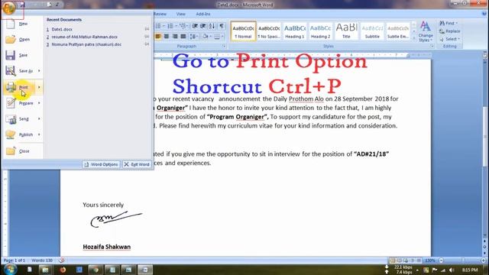Open Word Options
489x275 pixels.
click(101, 164)
